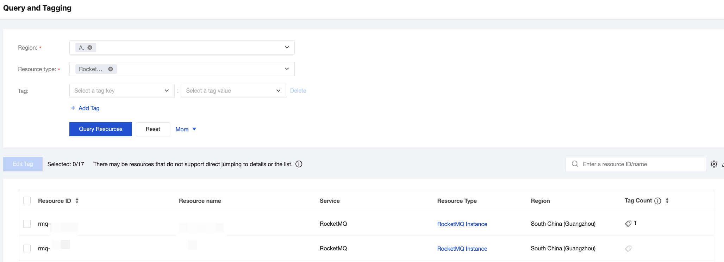Open table settings gear icon
This screenshot has width=724, height=262.
click(x=714, y=164)
